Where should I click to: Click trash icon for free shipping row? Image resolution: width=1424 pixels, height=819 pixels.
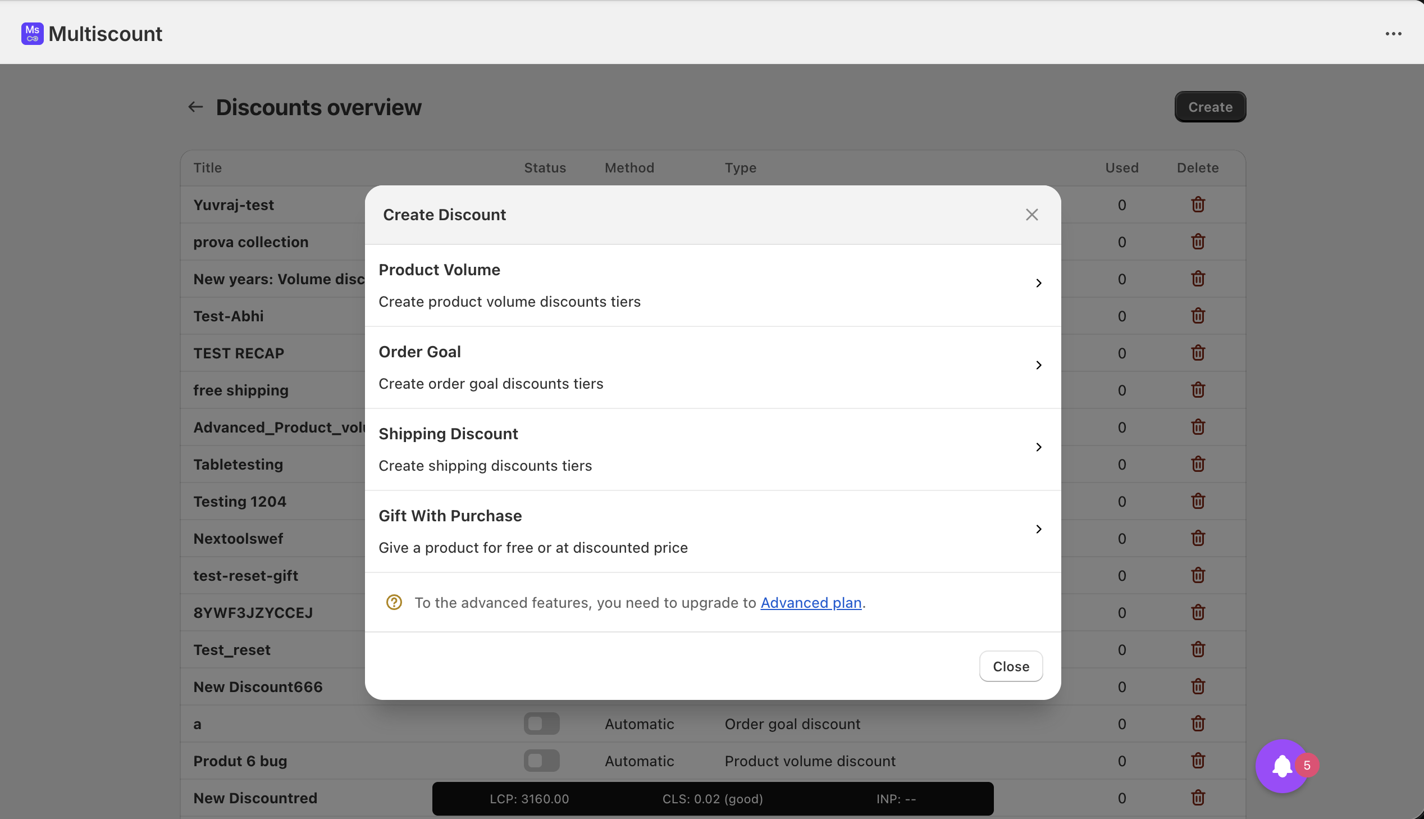point(1198,390)
